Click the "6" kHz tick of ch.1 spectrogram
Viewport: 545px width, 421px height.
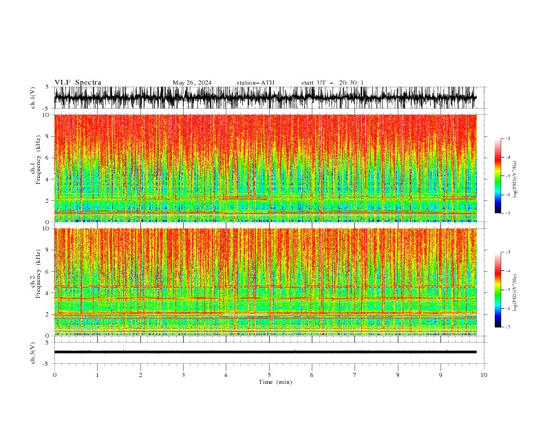tap(48, 158)
